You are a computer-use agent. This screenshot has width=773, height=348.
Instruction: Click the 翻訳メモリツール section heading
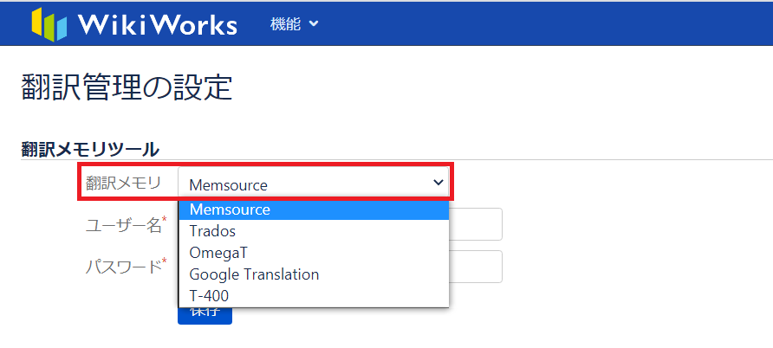(90, 149)
